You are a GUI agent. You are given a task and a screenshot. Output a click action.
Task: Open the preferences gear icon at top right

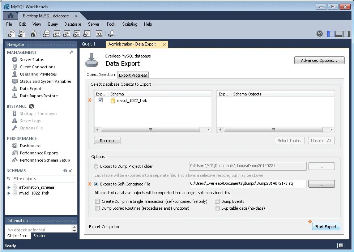[319, 34]
